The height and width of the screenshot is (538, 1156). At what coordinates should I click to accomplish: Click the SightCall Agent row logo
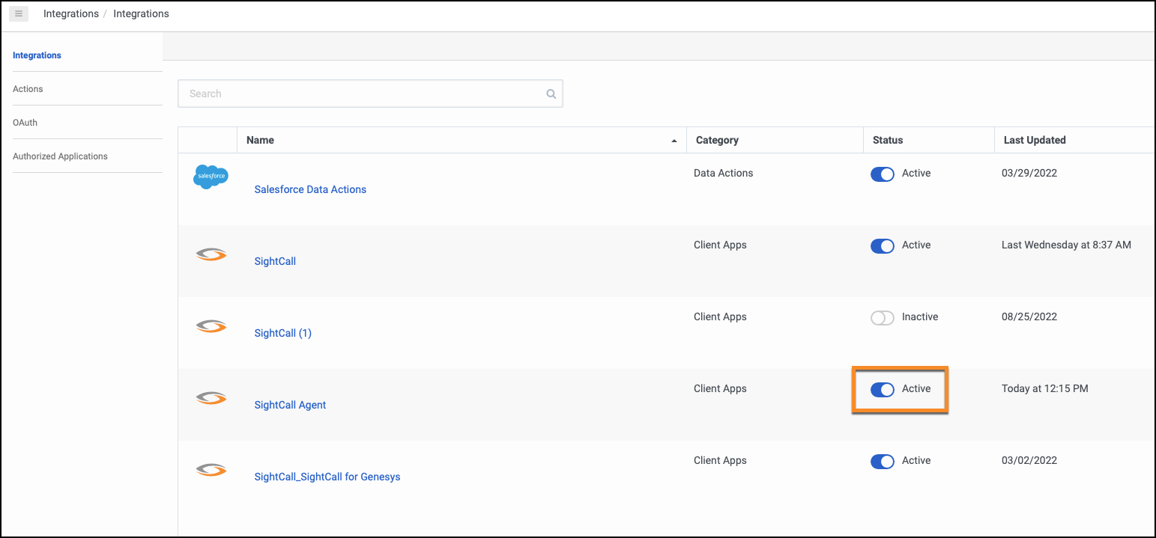click(x=211, y=398)
